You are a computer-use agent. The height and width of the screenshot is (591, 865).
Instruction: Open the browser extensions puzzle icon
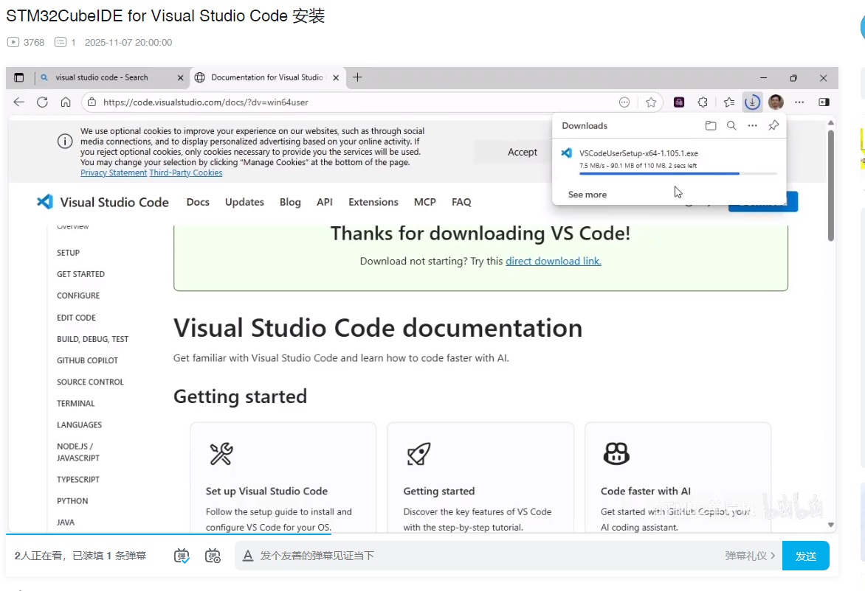[x=703, y=102]
